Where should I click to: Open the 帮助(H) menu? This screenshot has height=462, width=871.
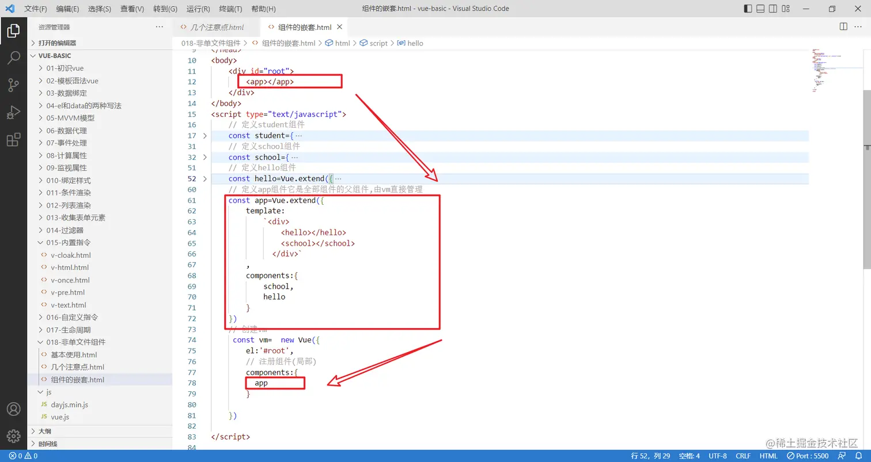264,9
